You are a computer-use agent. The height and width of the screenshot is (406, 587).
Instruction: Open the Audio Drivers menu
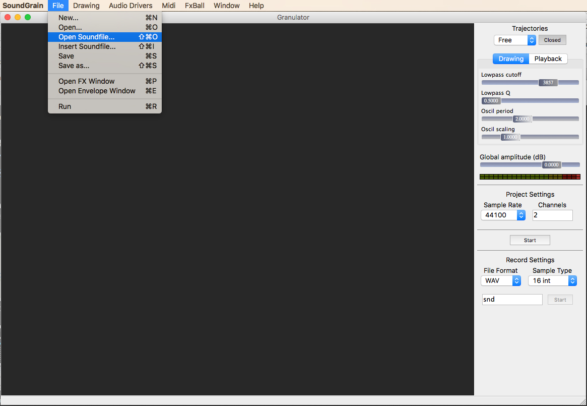coord(131,6)
